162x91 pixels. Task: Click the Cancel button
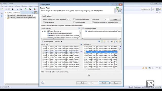pyautogui.click(x=116, y=83)
